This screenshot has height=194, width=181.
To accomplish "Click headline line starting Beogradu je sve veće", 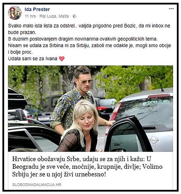I will pos(87,167).
